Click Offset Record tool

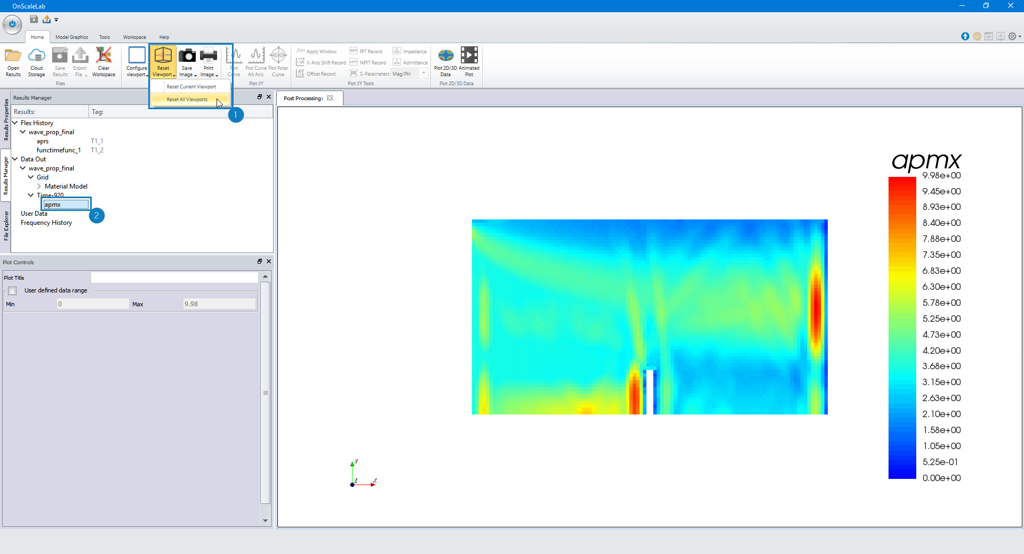coord(316,74)
